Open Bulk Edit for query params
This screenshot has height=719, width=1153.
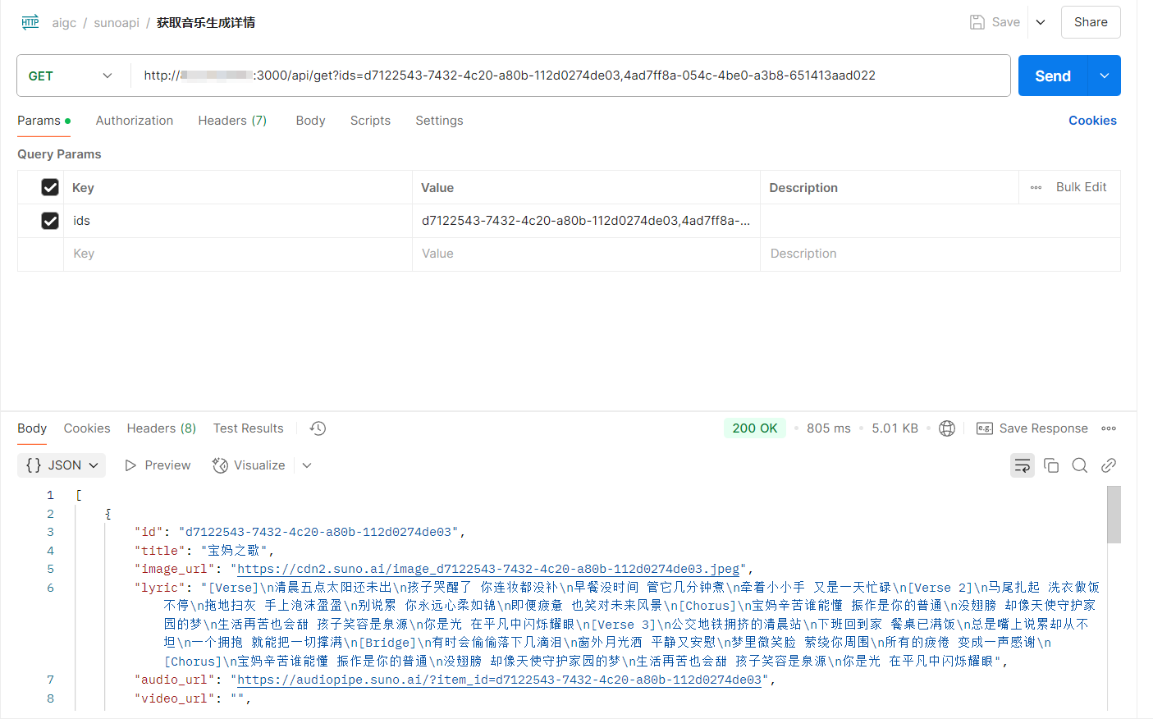[x=1080, y=187]
